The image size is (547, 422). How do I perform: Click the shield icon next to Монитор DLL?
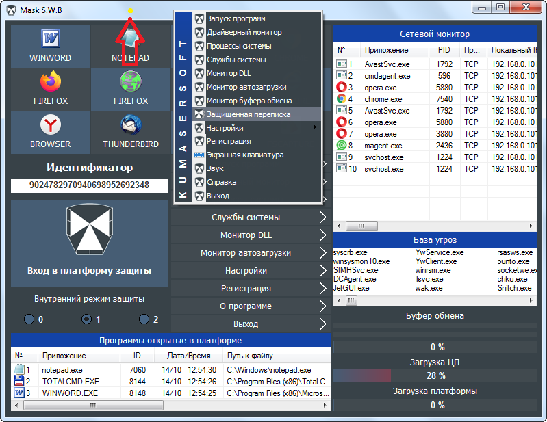[199, 73]
